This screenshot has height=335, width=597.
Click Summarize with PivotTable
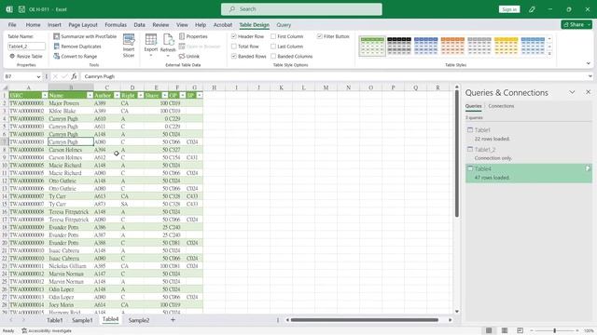(x=85, y=36)
